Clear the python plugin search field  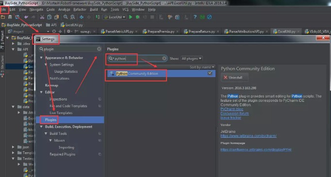coord(164,59)
